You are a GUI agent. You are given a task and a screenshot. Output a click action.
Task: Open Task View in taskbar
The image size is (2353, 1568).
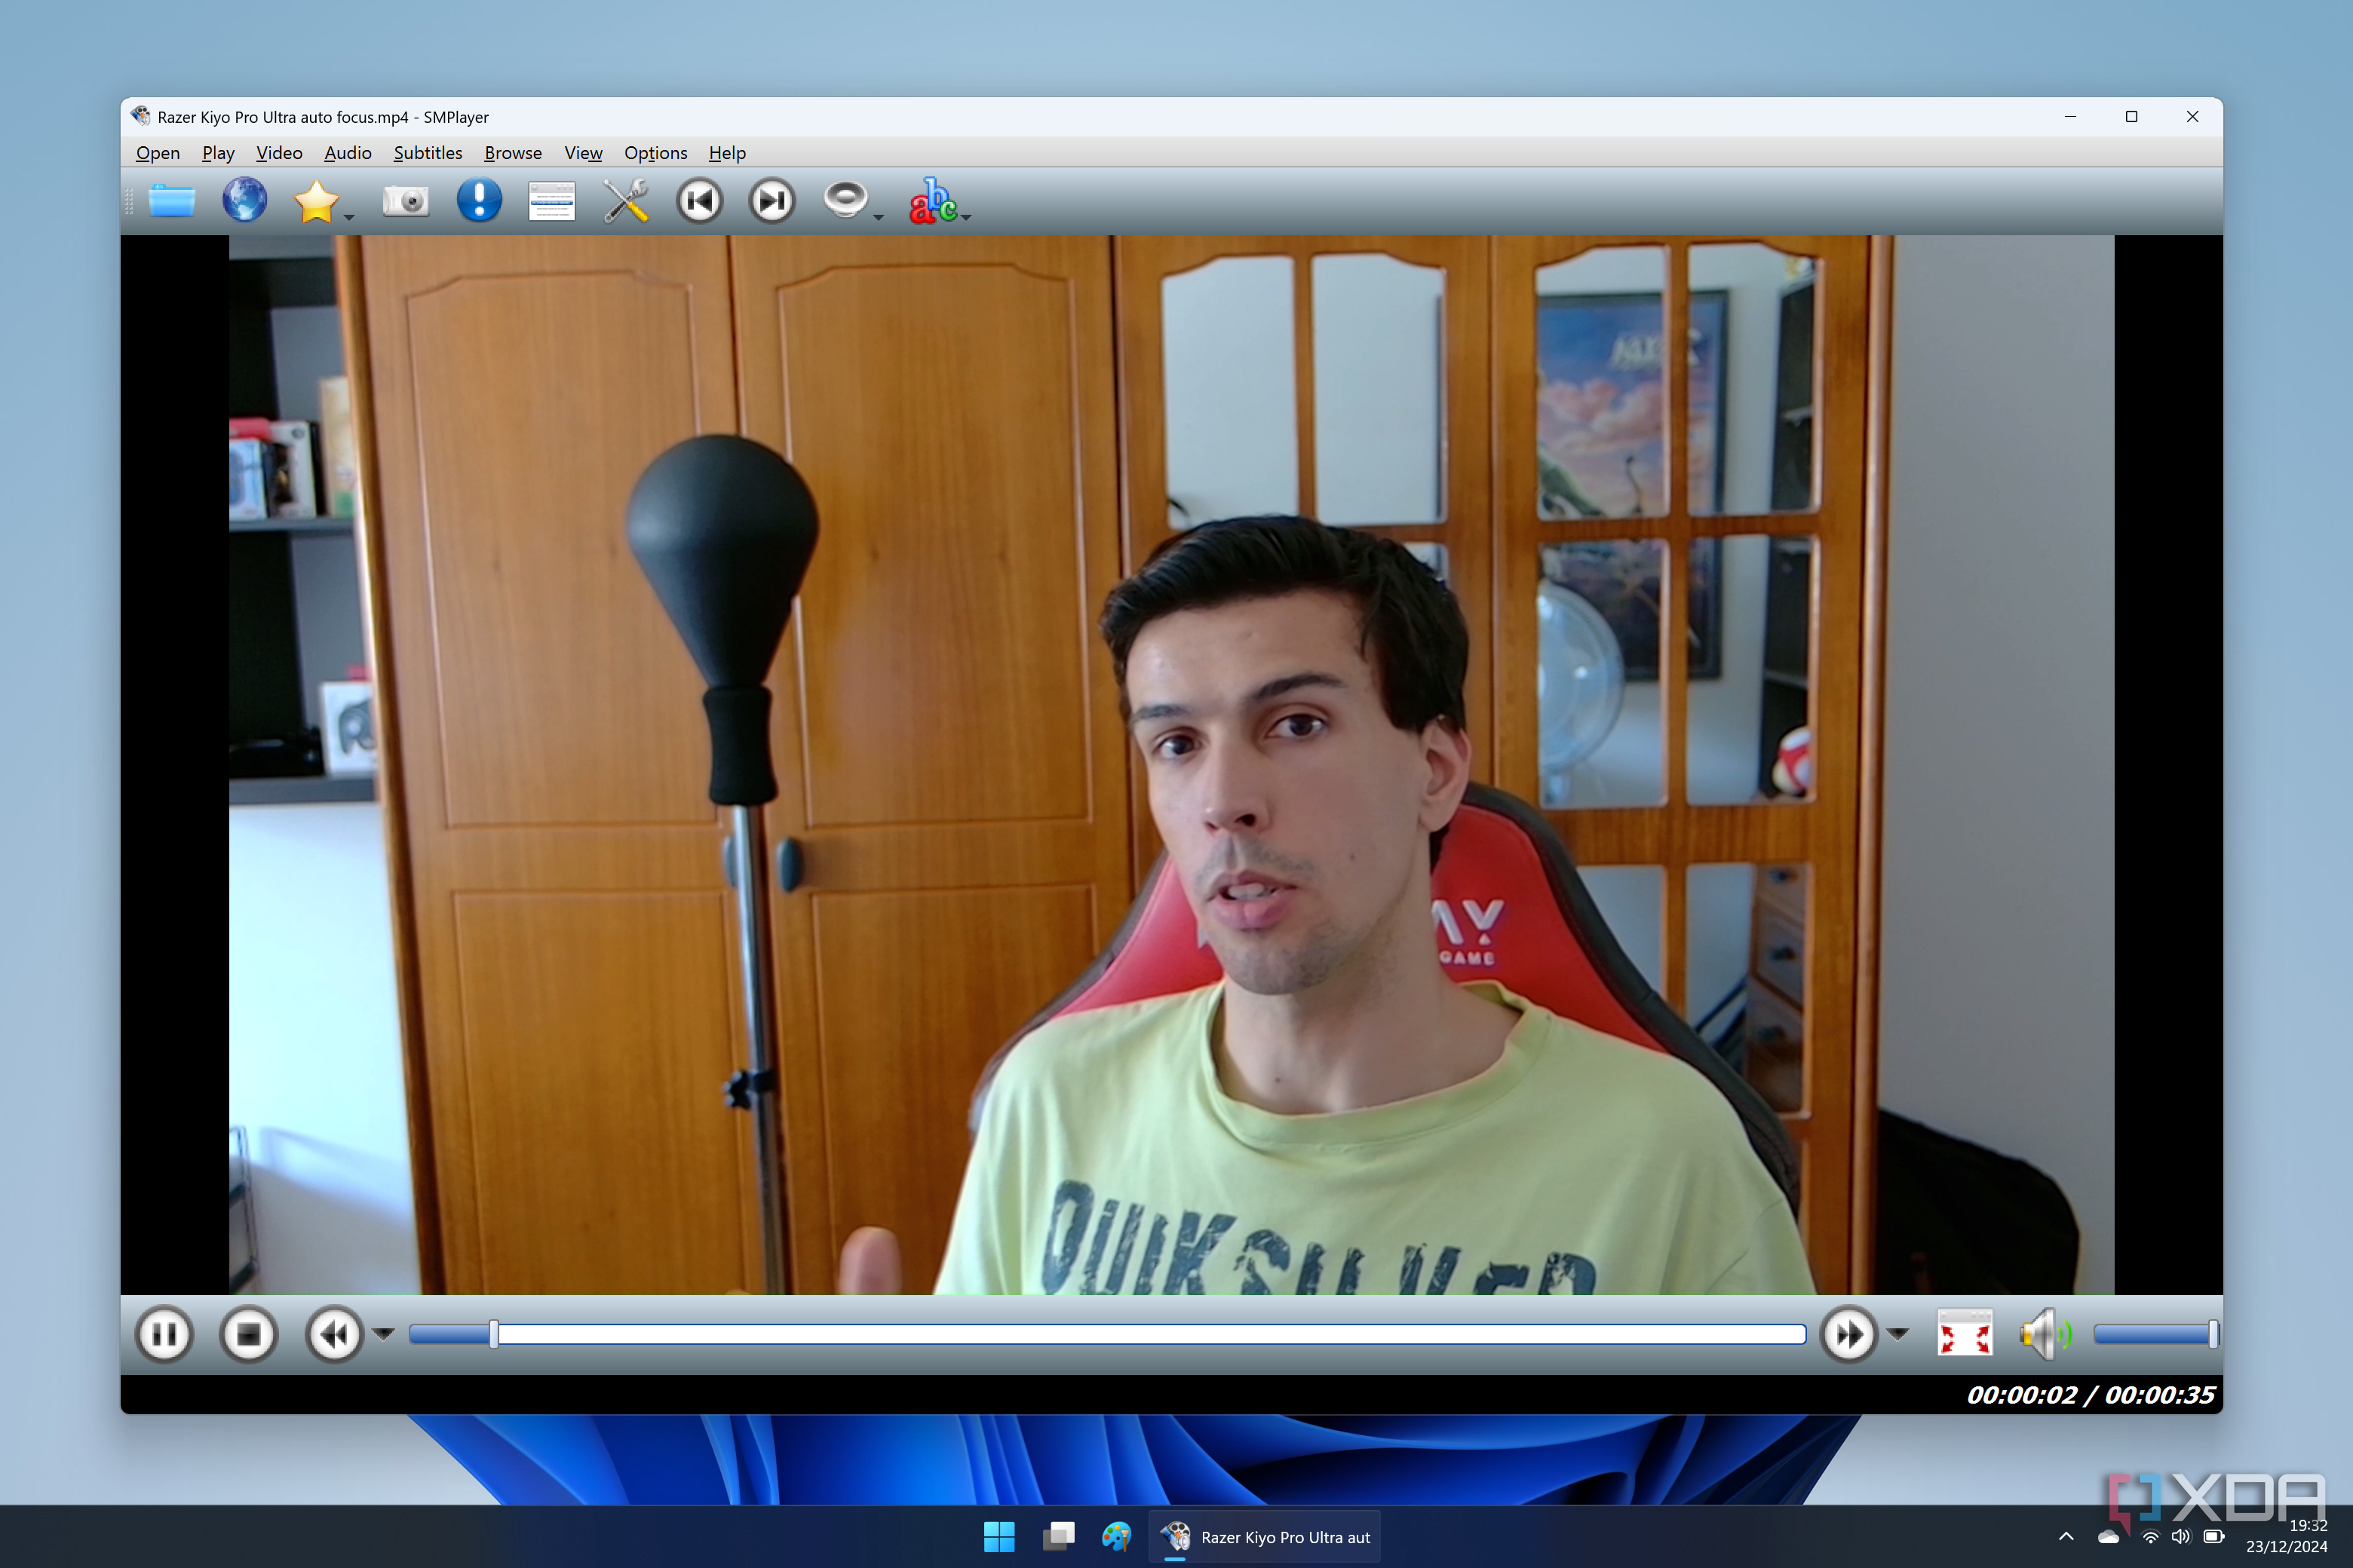click(1058, 1537)
